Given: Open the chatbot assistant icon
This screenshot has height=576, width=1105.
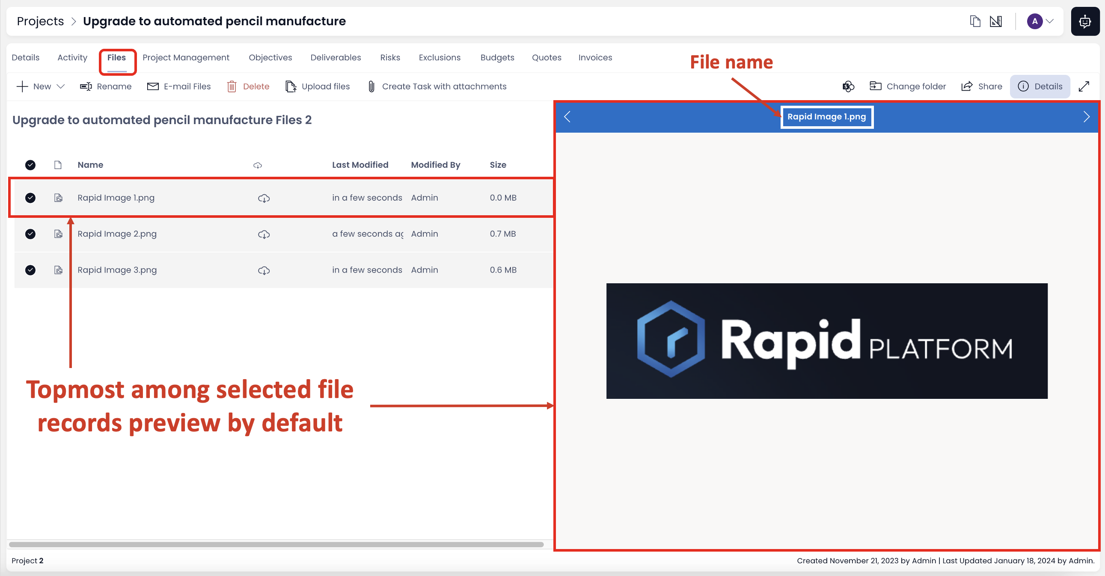Looking at the screenshot, I should coord(1084,21).
